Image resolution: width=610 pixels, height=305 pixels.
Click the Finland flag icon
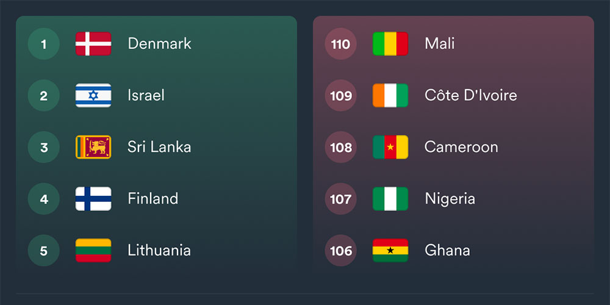pyautogui.click(x=93, y=199)
